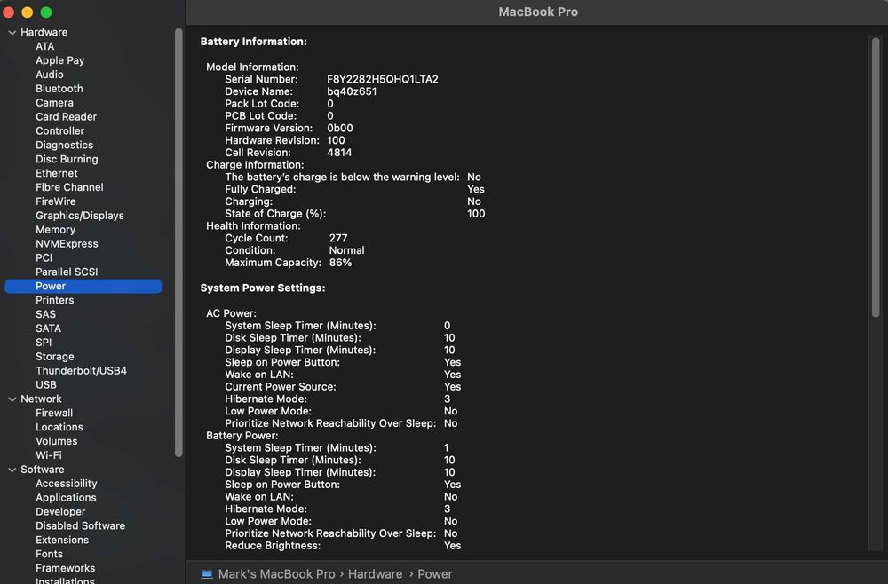
Task: Select the highlighted Power item
Action: point(83,287)
